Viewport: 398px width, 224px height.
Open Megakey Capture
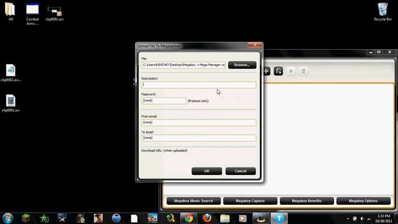[x=250, y=201]
